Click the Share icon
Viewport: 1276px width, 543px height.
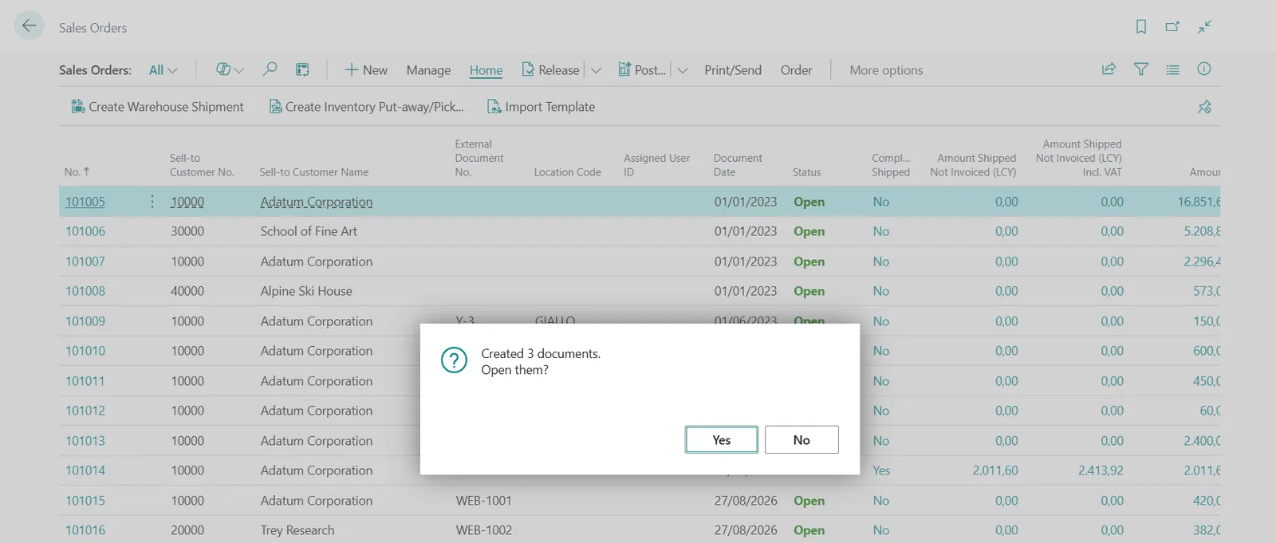click(1109, 69)
